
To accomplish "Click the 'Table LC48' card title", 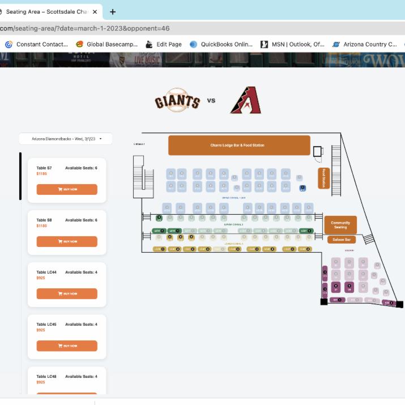I will pyautogui.click(x=46, y=377).
